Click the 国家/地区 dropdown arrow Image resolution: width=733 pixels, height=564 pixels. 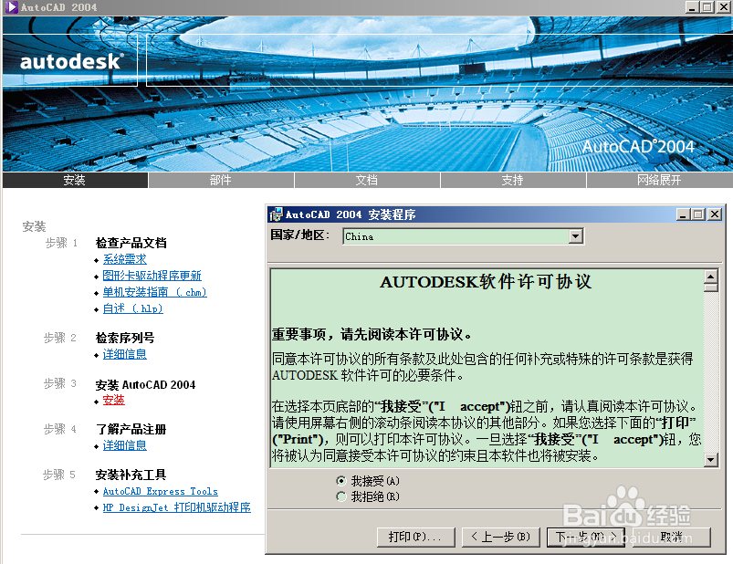tap(575, 236)
